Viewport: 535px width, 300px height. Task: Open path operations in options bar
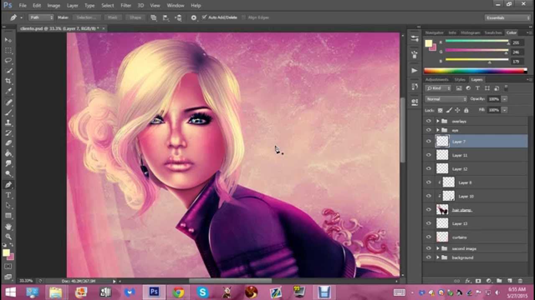(x=154, y=17)
